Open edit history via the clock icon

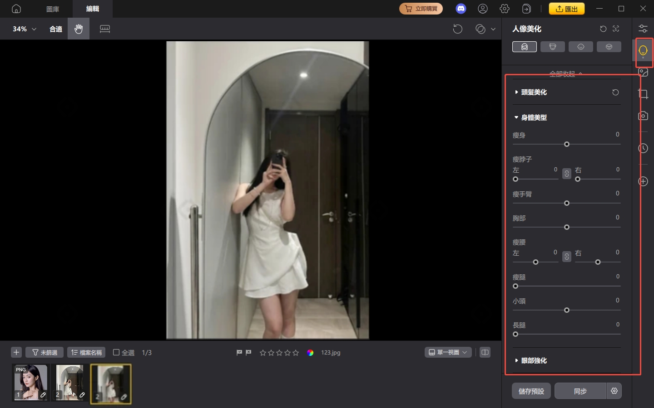point(643,148)
